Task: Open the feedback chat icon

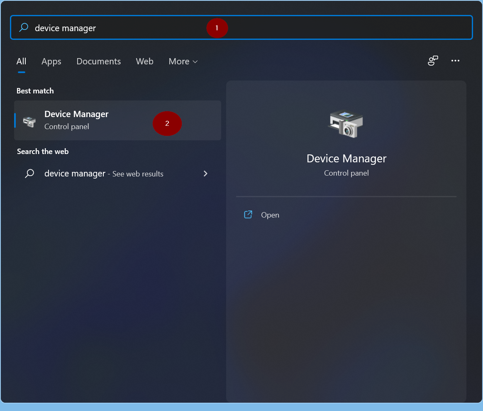Action: [x=433, y=61]
